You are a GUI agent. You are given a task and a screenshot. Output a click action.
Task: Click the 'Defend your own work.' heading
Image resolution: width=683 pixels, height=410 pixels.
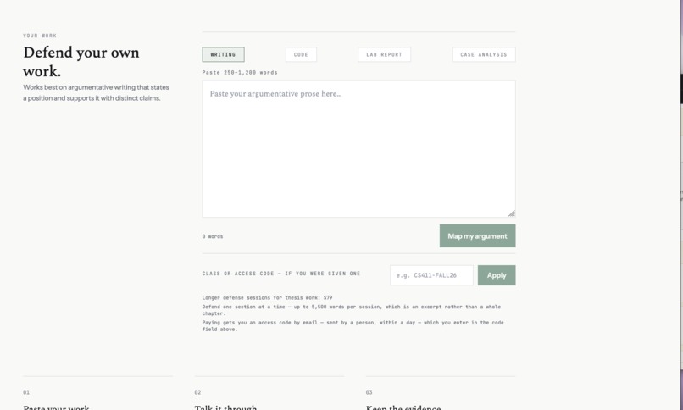point(81,61)
